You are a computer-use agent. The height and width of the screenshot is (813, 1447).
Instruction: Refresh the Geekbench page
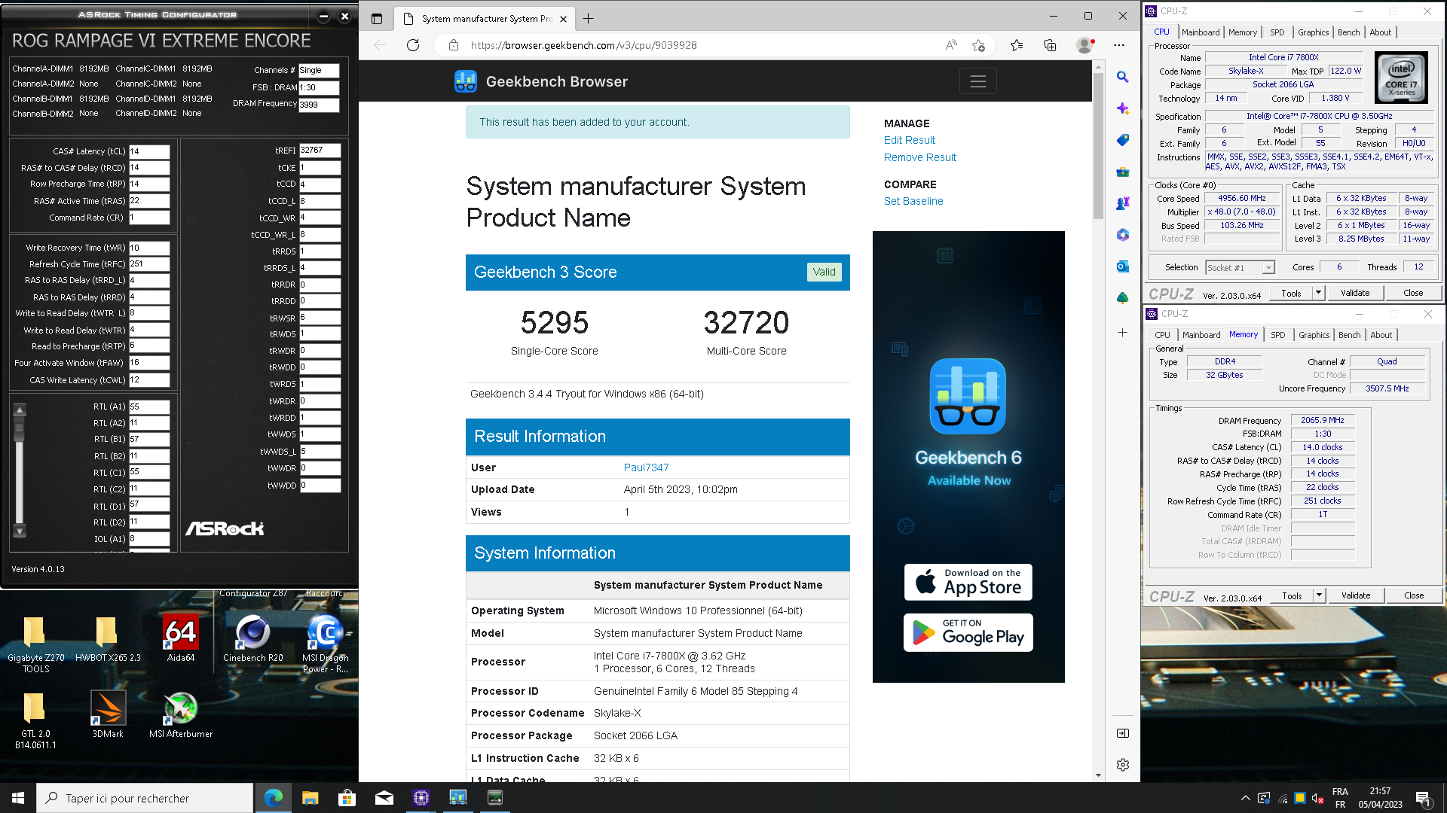point(413,45)
